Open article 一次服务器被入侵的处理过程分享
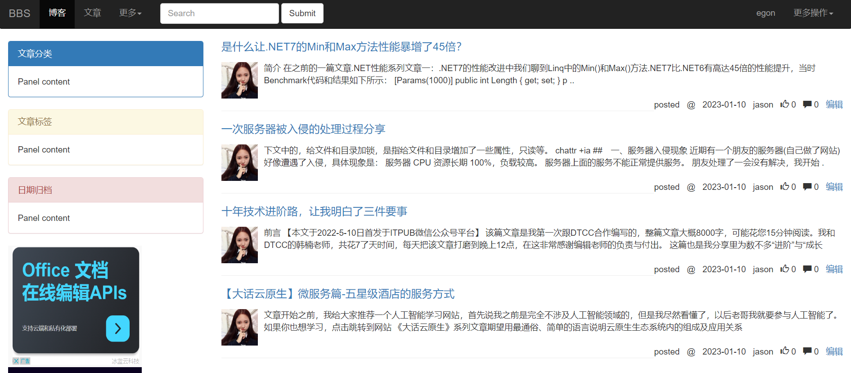 coord(303,129)
